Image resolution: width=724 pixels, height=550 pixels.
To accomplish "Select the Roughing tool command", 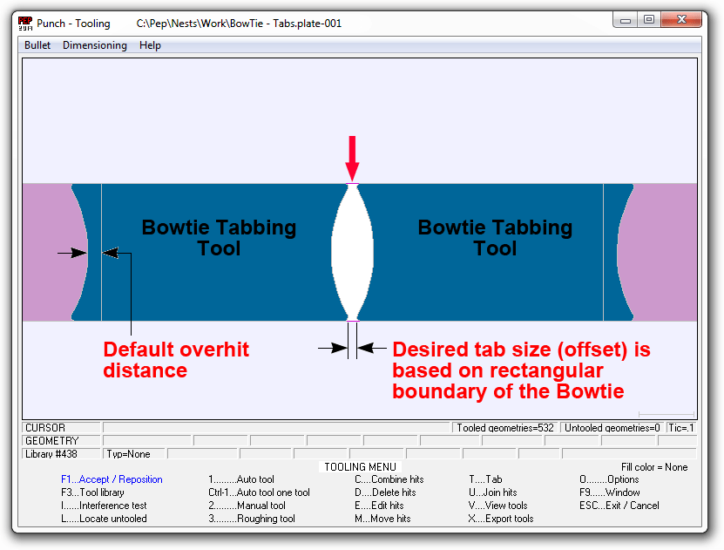I will [x=252, y=519].
